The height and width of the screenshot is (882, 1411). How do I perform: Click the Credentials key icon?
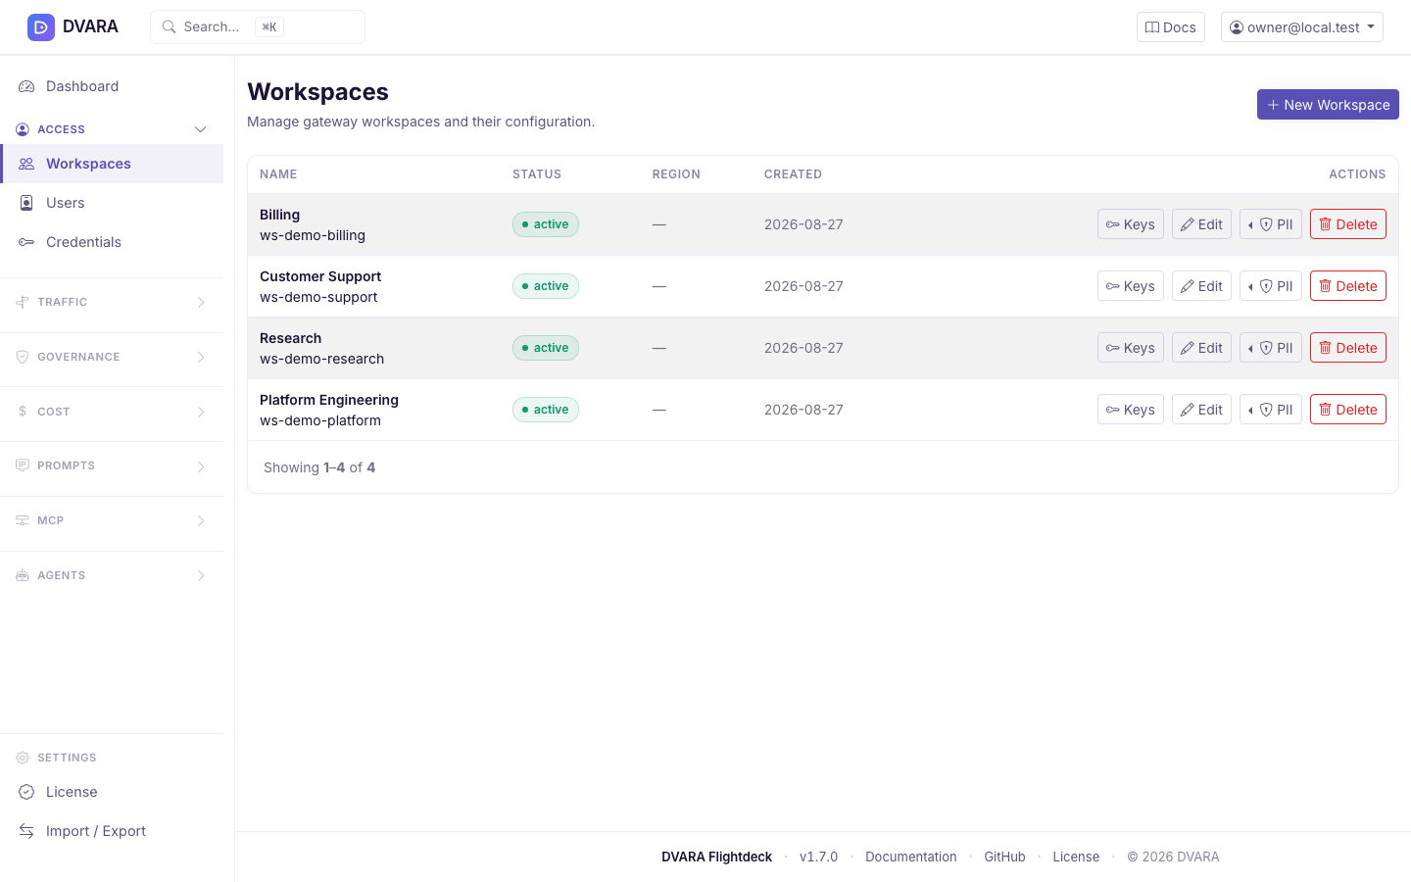(26, 242)
